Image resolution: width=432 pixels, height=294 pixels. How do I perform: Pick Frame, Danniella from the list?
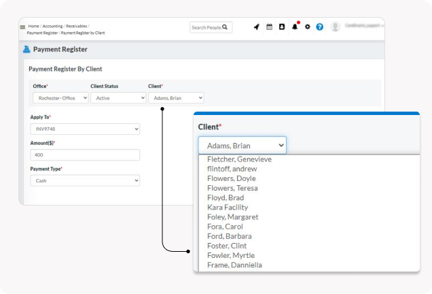[234, 265]
